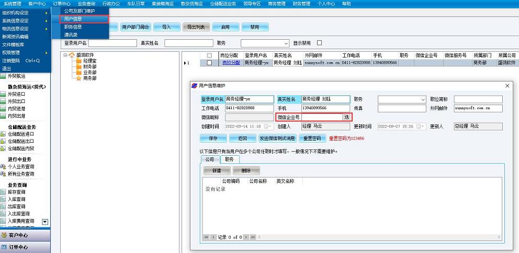
Task: Click the star icon beside 商务部
Action: 79,78
